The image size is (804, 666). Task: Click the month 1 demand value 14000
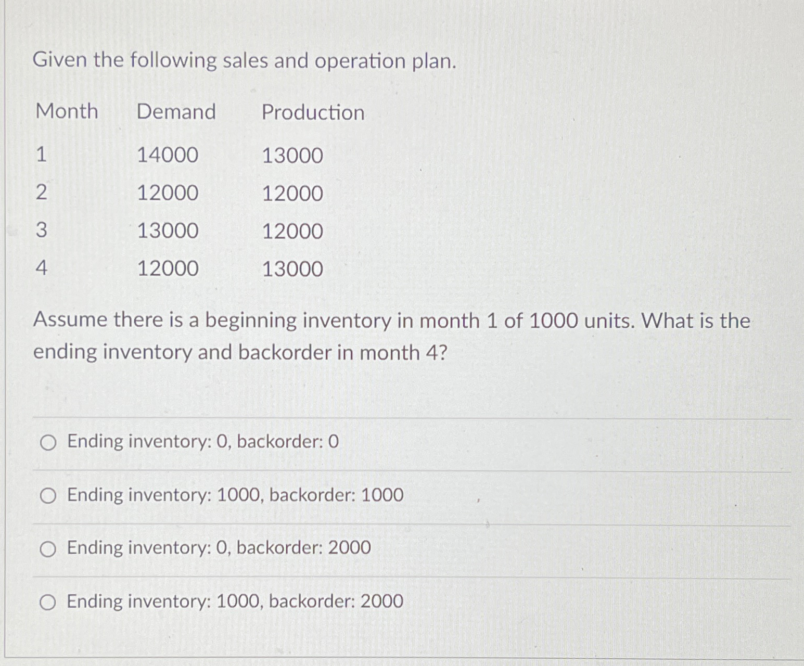(x=169, y=156)
